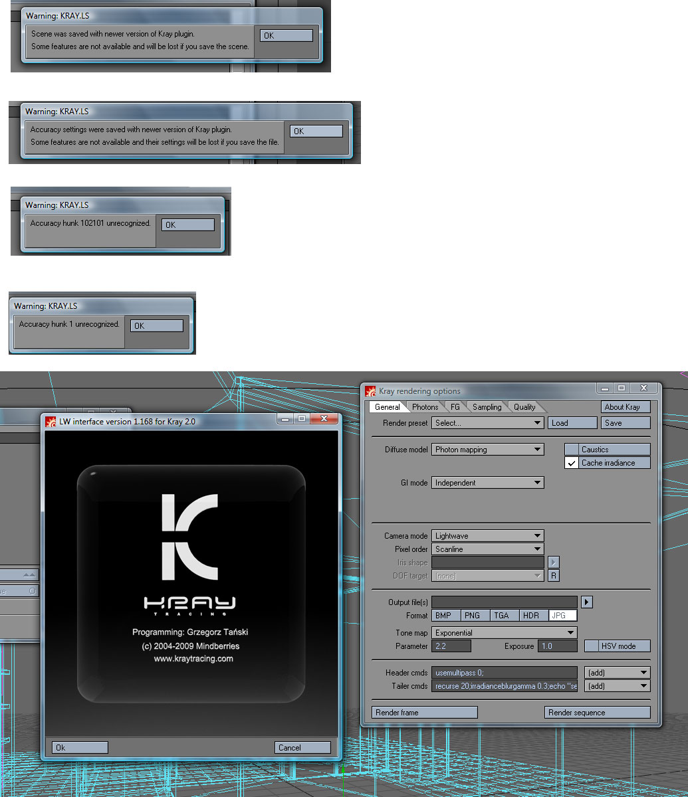
Task: Switch to the Photons tab
Action: [425, 407]
